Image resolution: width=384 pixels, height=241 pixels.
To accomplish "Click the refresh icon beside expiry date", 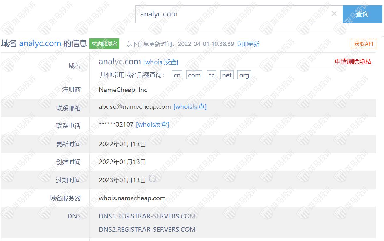I will point(152,179).
